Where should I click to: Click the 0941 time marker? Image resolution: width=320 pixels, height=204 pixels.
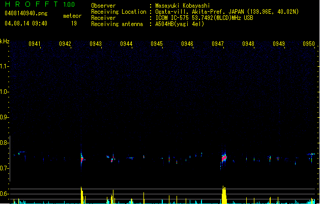(35, 44)
